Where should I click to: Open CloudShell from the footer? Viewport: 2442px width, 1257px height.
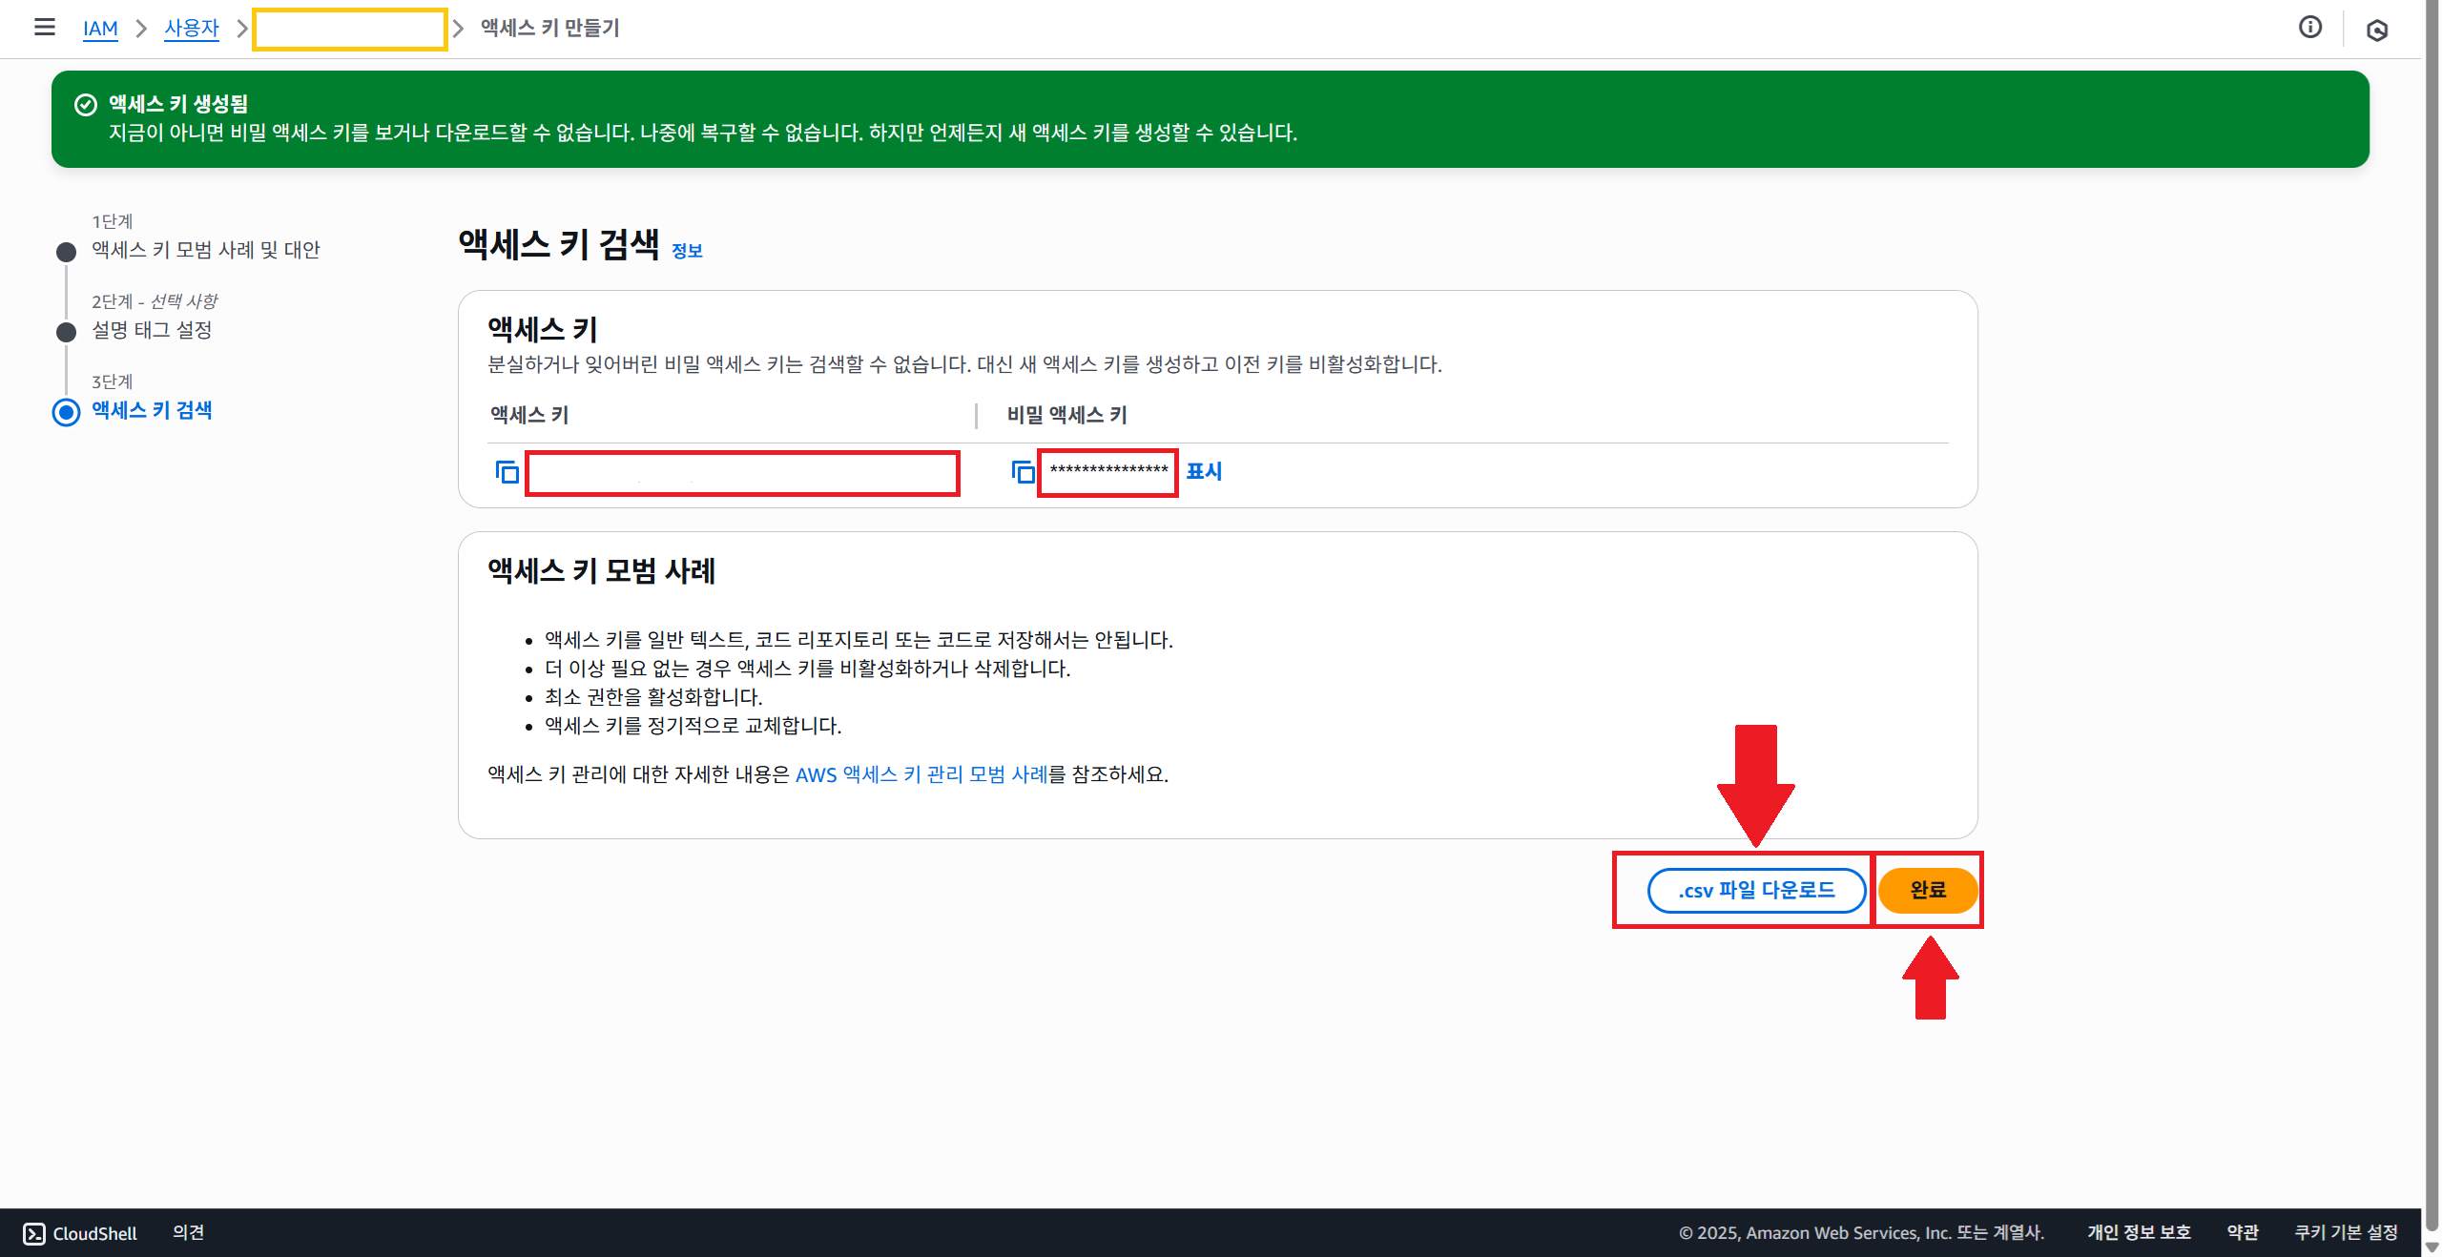81,1233
